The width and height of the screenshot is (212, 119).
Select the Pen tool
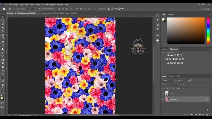click(3, 70)
